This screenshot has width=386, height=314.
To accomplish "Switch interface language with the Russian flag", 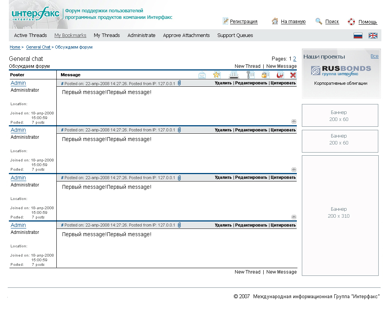I will pyautogui.click(x=357, y=35).
